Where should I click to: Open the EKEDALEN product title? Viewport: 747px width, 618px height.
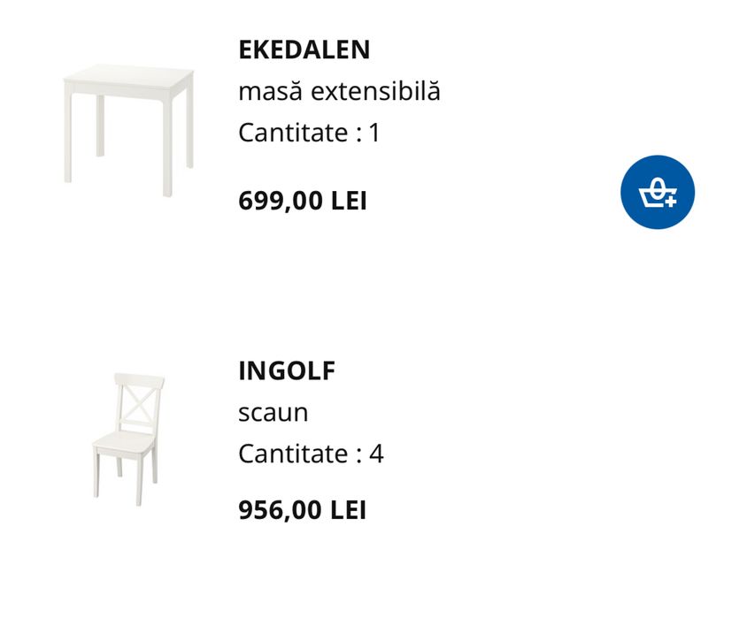pyautogui.click(x=304, y=50)
